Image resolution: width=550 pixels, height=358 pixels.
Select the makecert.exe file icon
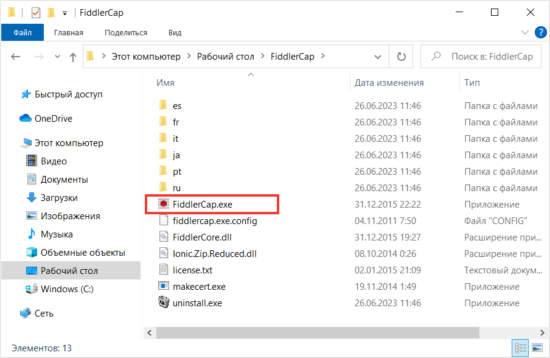pyautogui.click(x=164, y=286)
